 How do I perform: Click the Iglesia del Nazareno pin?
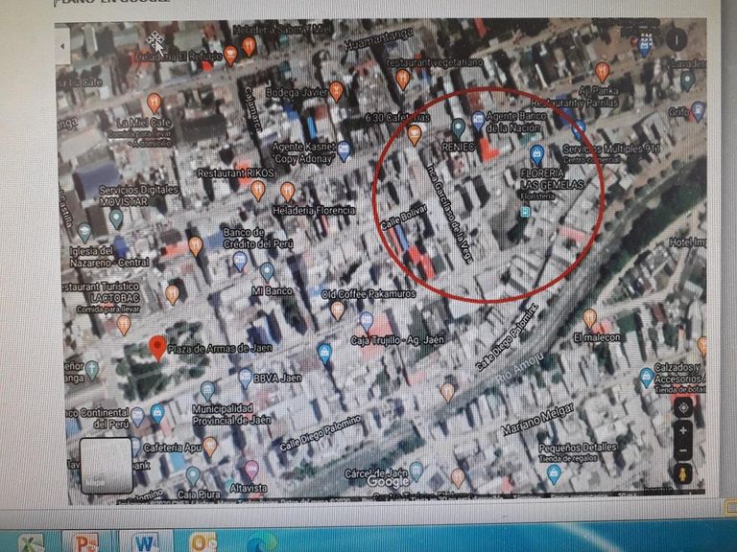(84, 233)
